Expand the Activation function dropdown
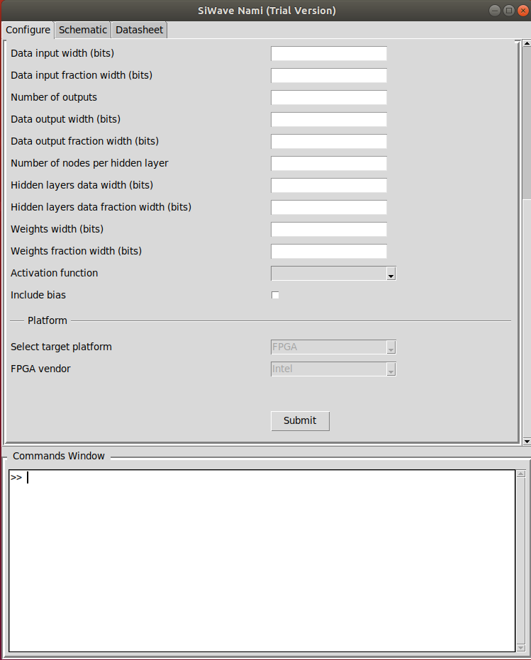The width and height of the screenshot is (531, 660). [x=390, y=274]
